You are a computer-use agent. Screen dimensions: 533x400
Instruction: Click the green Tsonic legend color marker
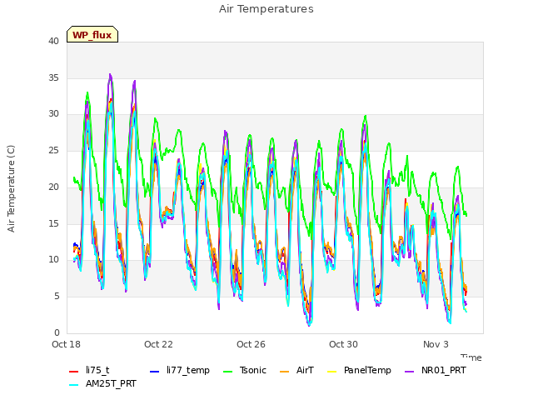click(227, 372)
